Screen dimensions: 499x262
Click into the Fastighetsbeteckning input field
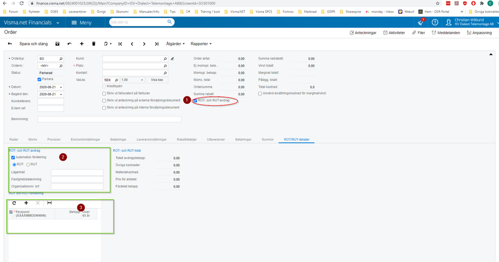pos(77,180)
